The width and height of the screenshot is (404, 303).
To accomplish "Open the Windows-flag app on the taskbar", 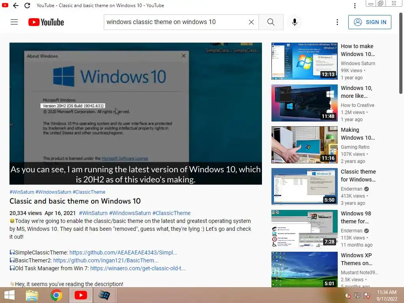I will coord(104,295).
